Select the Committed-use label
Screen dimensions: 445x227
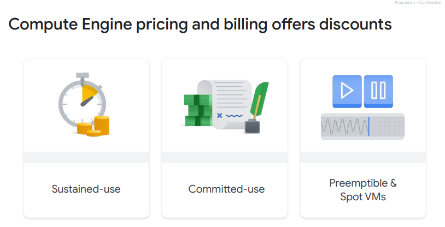pos(226,189)
